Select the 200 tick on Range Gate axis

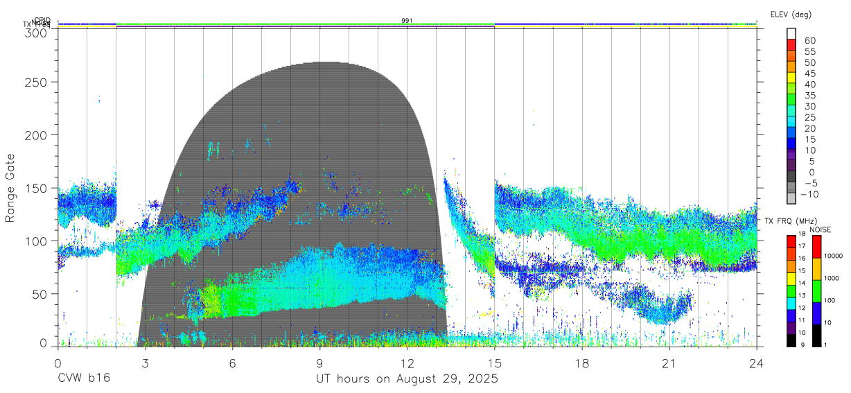tap(36, 134)
